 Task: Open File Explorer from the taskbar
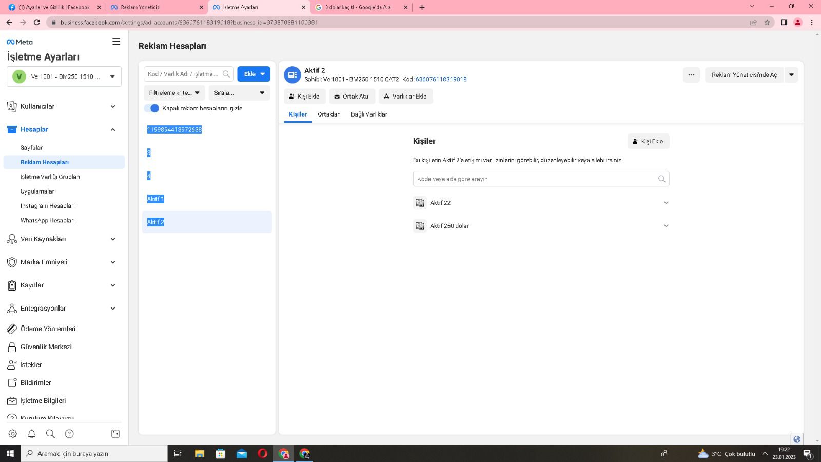click(x=200, y=453)
